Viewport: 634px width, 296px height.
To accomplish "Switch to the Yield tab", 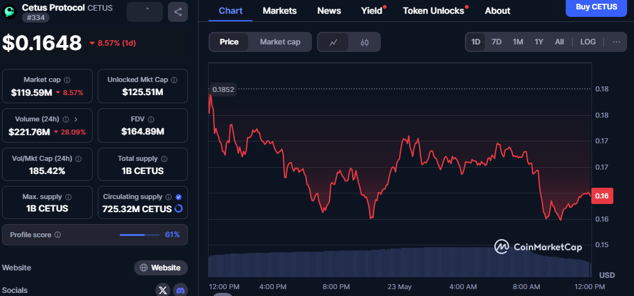I will pos(372,11).
